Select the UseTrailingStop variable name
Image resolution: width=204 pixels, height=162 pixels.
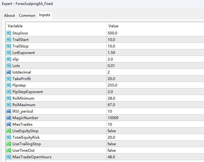[27, 144]
